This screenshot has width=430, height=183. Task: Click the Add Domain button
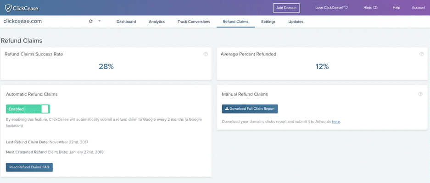[286, 8]
